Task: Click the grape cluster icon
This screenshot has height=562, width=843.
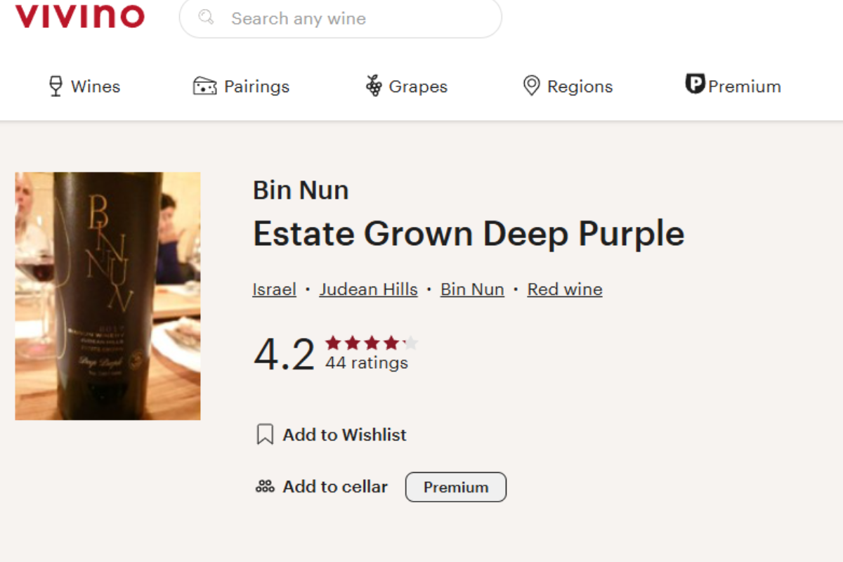Action: (374, 86)
